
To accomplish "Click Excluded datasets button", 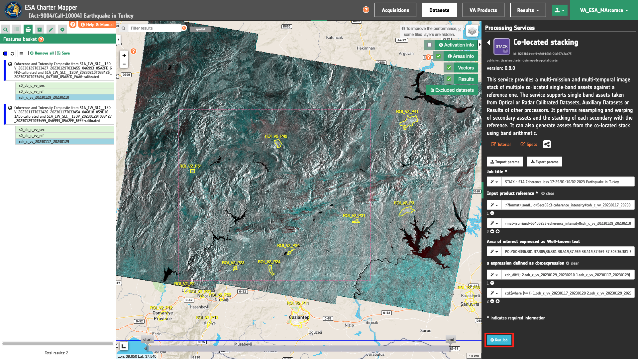I will [452, 90].
